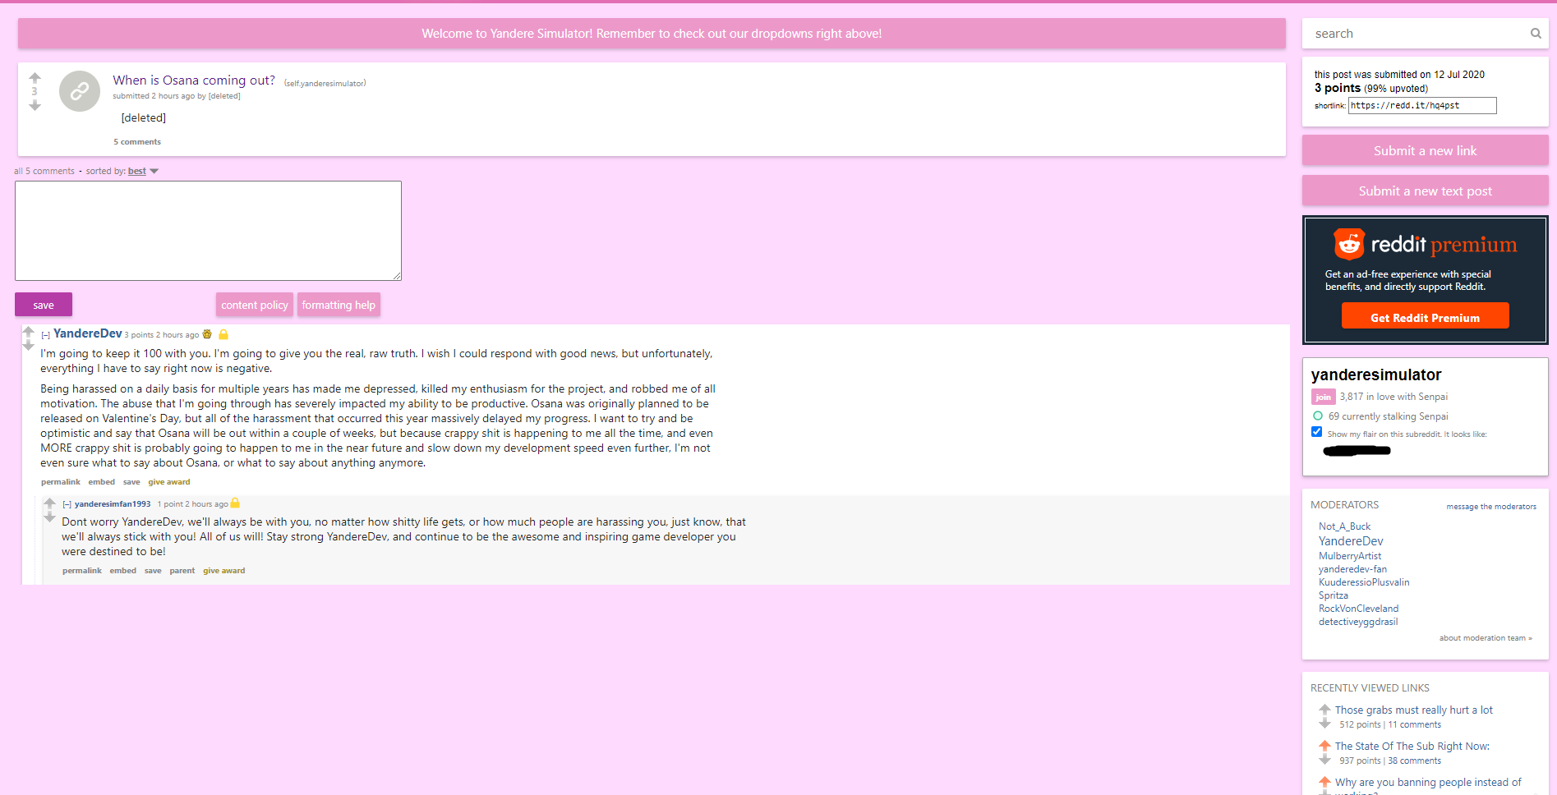Image resolution: width=1557 pixels, height=795 pixels.
Task: Click 'message the moderators' link
Action: 1491,507
